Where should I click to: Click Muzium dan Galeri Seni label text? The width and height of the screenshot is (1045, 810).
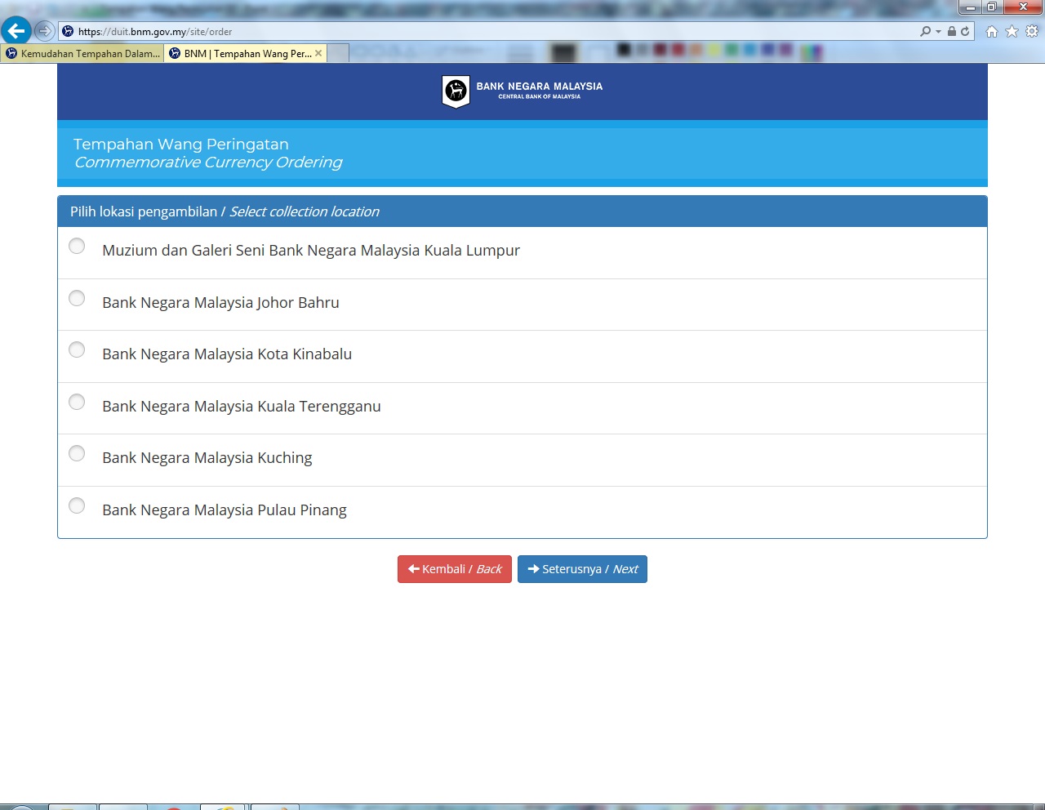click(311, 251)
